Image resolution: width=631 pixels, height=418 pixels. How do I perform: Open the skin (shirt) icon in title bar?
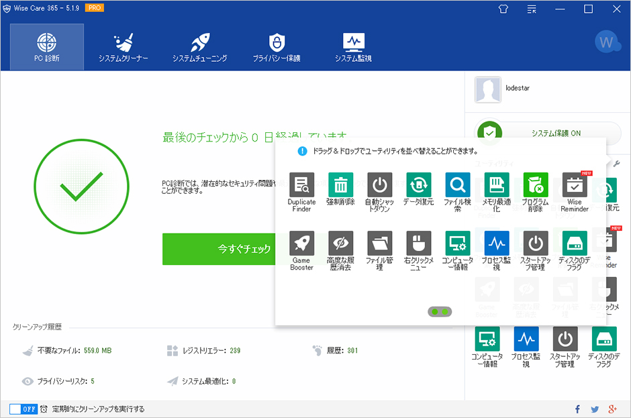[503, 9]
